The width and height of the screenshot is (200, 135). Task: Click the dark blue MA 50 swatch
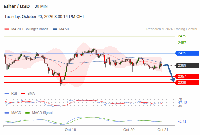[55, 29]
